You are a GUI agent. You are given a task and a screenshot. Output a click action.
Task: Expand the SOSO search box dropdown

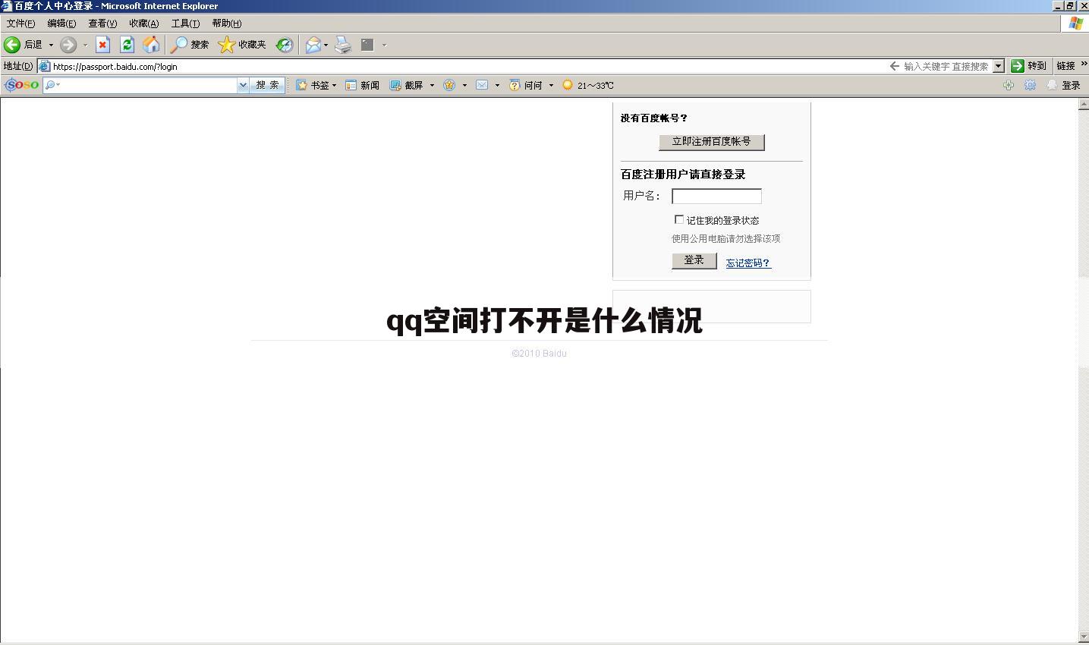243,85
